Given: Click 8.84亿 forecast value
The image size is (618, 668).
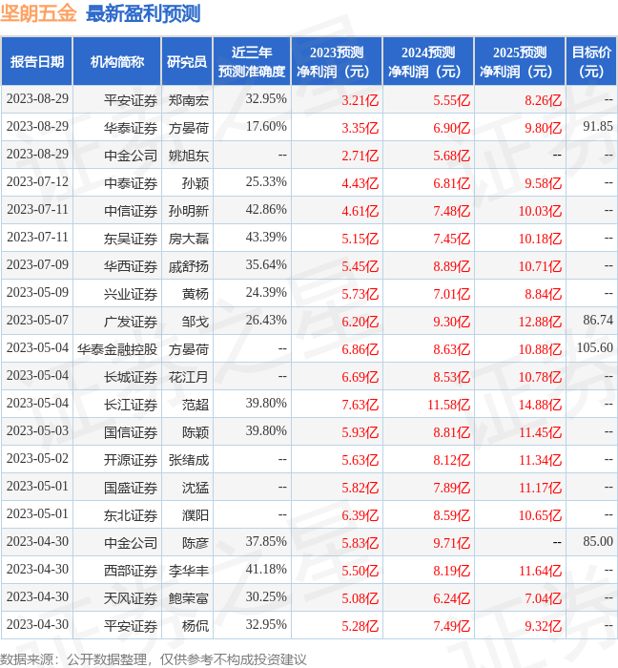Looking at the screenshot, I should point(543,294).
